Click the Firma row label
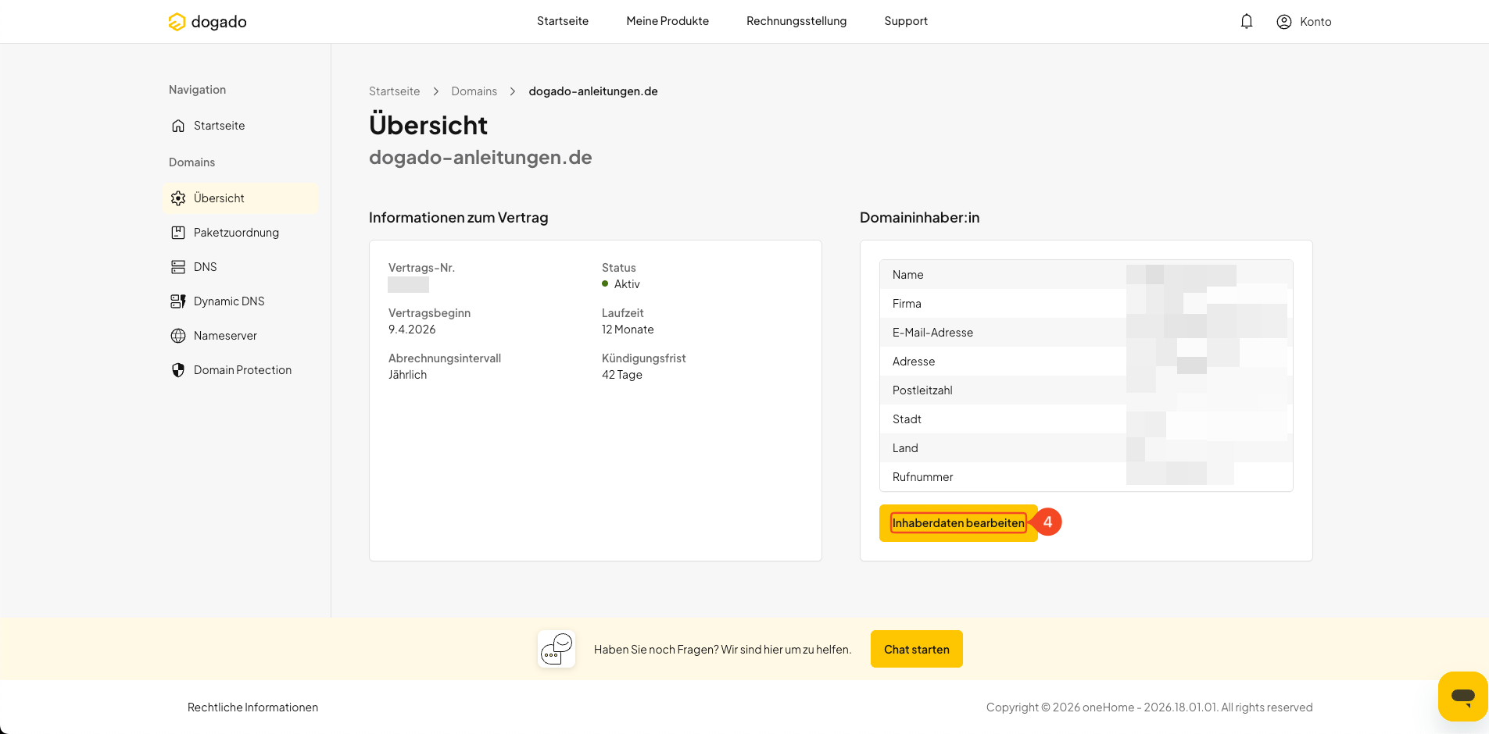The height and width of the screenshot is (734, 1489). pos(907,304)
